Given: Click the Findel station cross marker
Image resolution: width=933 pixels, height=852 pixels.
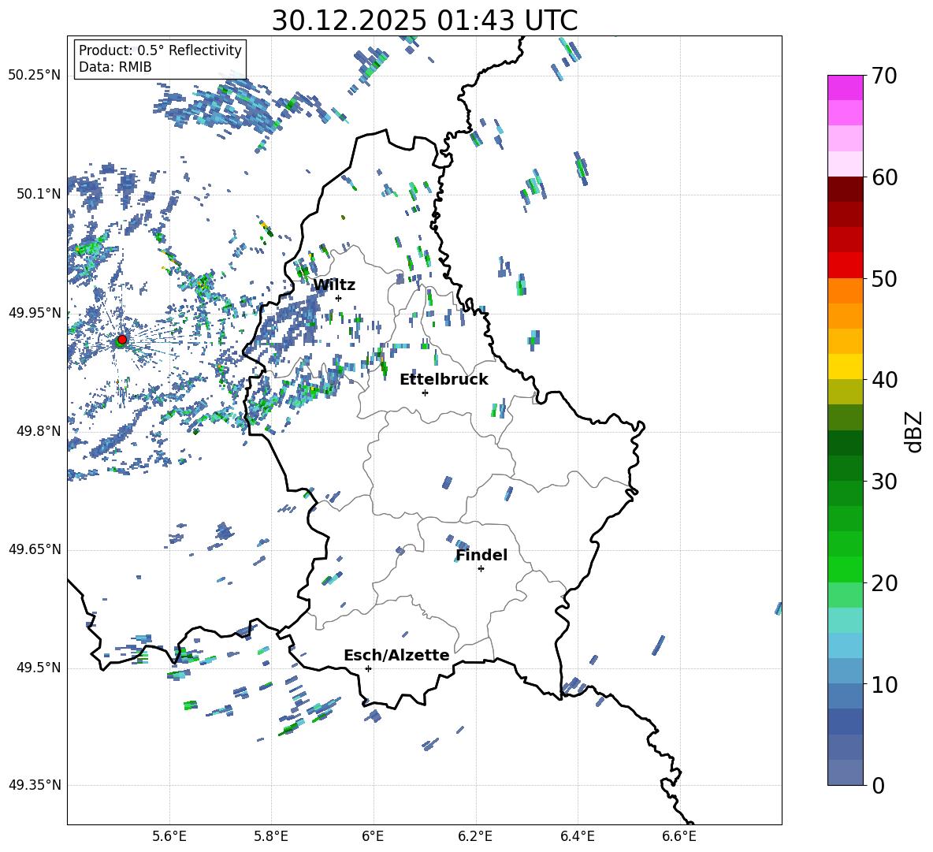Looking at the screenshot, I should point(481,569).
